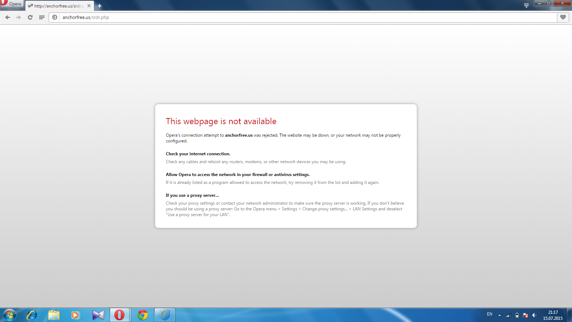Open the EN language selector in the tray
Screen dimensions: 572x322
tap(489, 314)
